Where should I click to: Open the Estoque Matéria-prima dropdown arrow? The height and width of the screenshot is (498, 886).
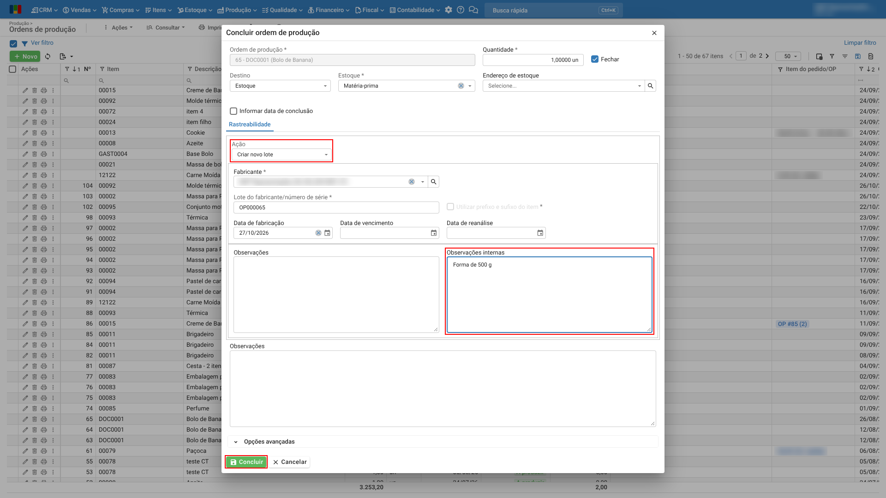click(470, 86)
